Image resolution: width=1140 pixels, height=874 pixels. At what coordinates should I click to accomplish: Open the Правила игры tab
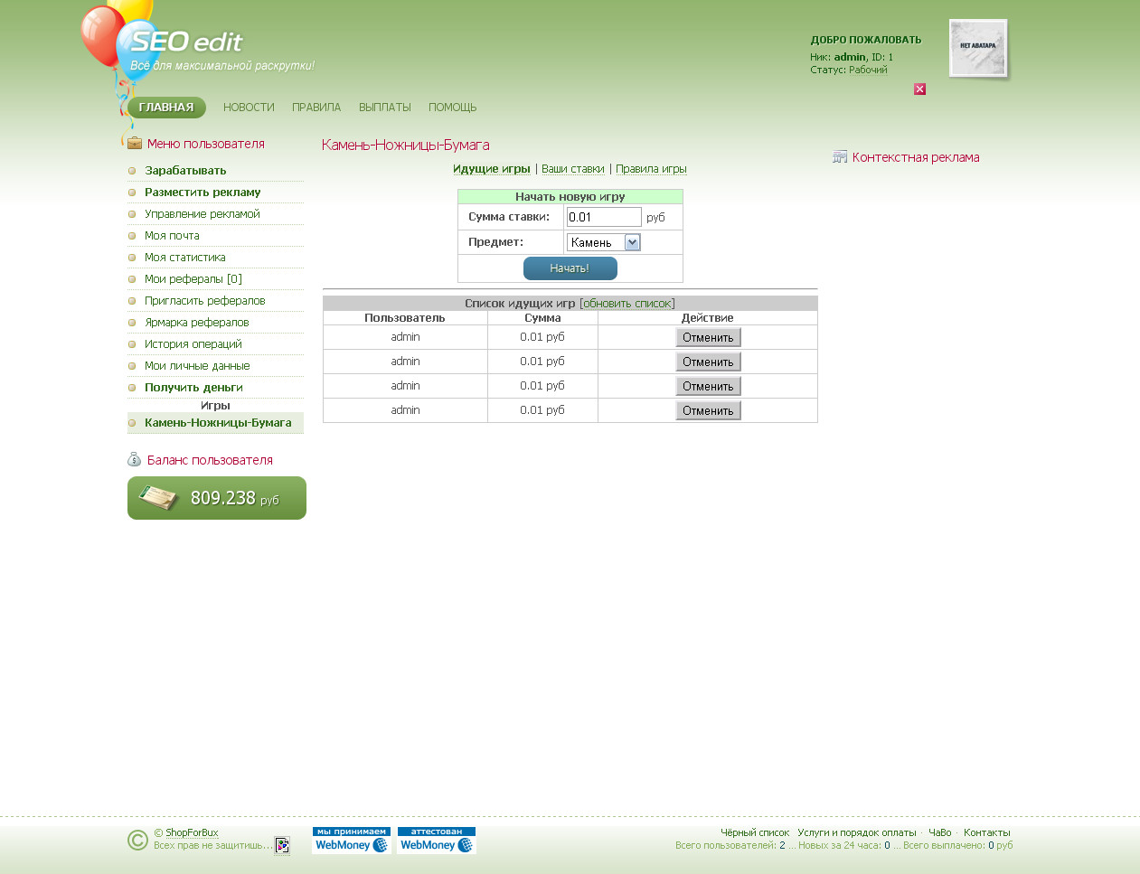(x=651, y=169)
